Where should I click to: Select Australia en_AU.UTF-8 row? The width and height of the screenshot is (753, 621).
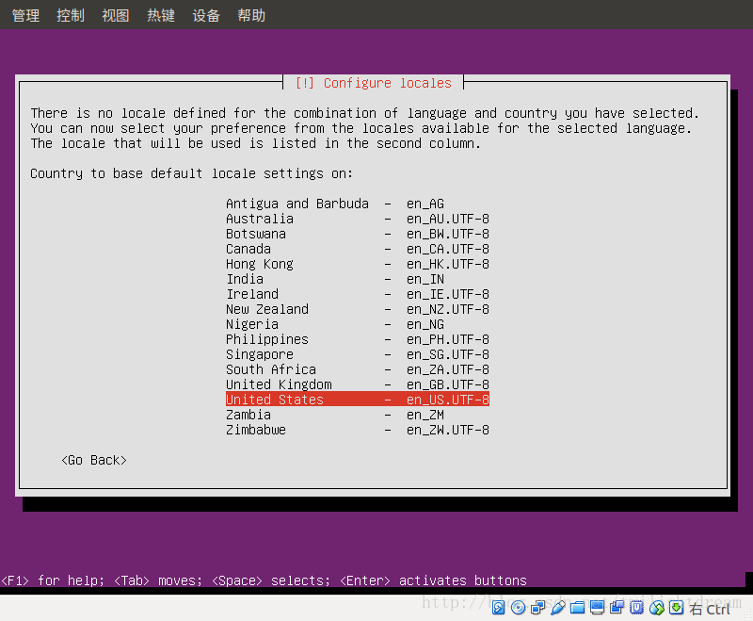tap(358, 219)
